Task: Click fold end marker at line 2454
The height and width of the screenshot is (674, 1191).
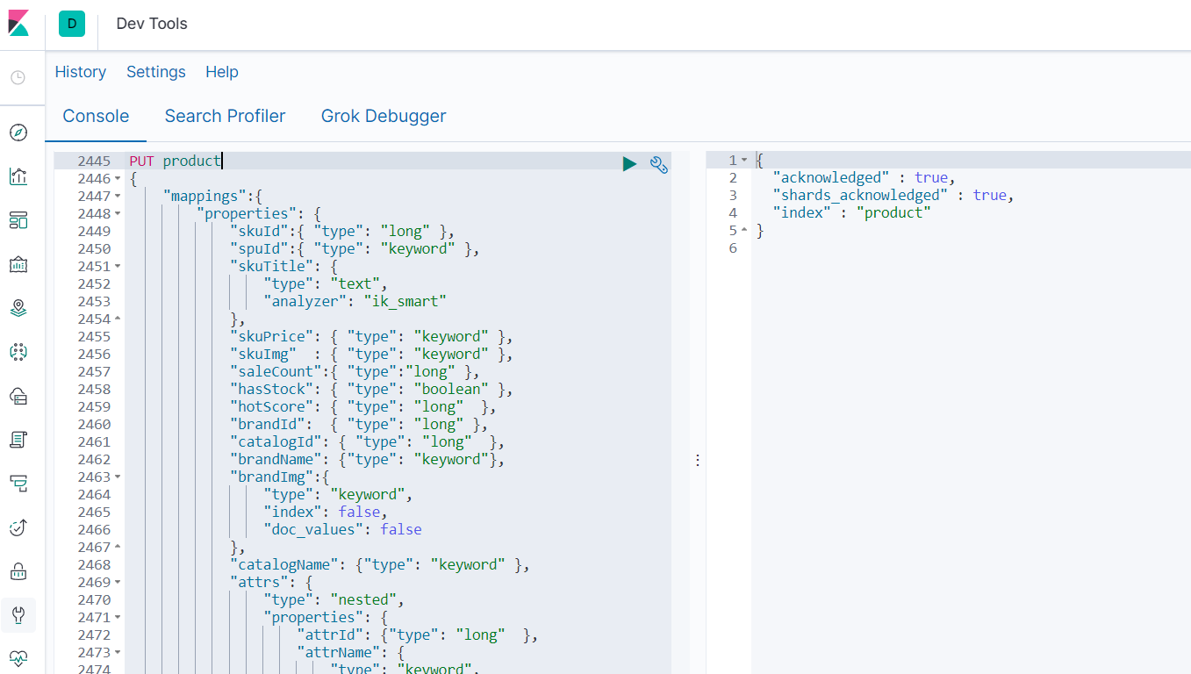Action: (x=118, y=319)
